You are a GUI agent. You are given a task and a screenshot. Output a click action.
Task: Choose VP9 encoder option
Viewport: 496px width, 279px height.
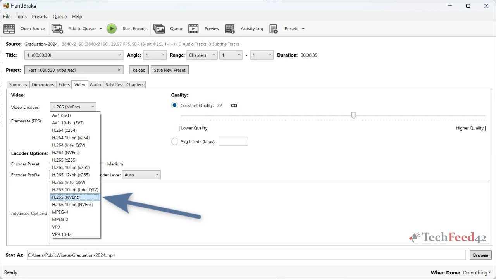tap(75, 227)
